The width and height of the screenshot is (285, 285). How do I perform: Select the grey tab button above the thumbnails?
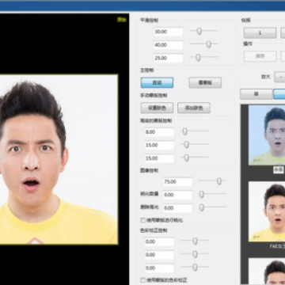tap(256, 94)
